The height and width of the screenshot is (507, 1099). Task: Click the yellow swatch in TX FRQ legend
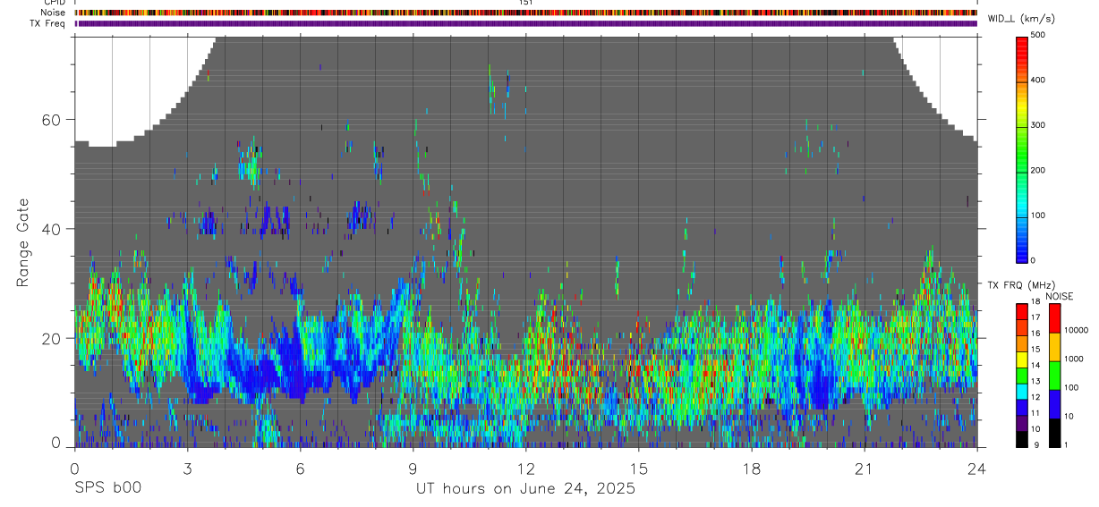click(x=1022, y=359)
